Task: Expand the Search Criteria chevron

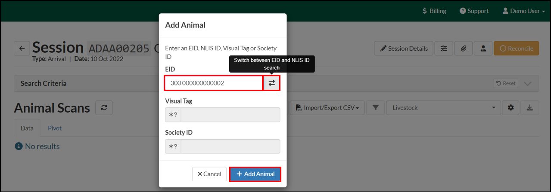Action: click(x=528, y=83)
